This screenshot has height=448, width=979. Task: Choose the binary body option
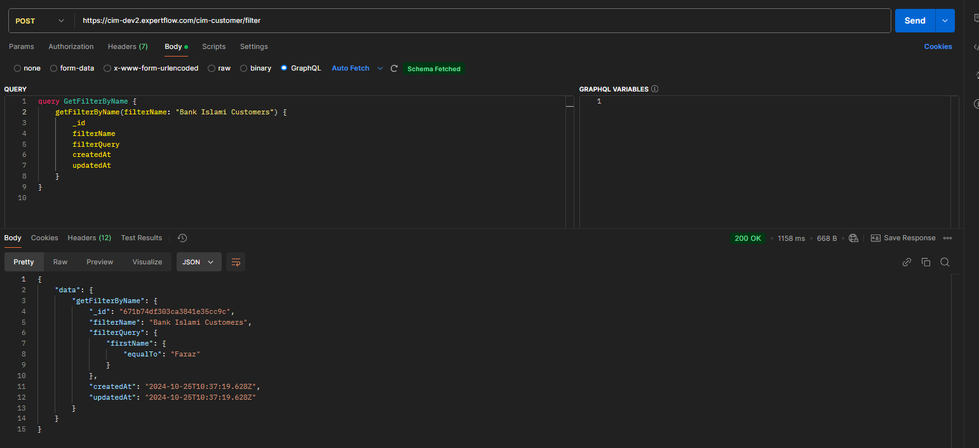pyautogui.click(x=244, y=69)
